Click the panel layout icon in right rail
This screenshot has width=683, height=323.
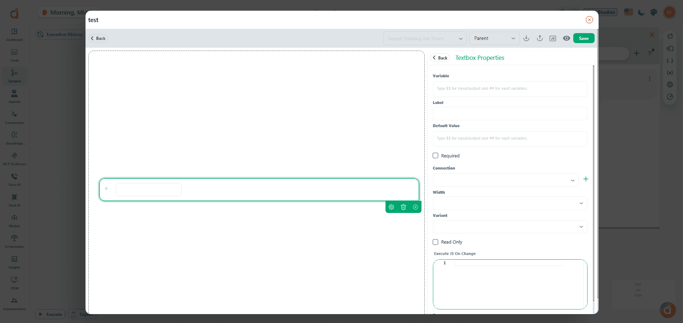pyautogui.click(x=670, y=48)
